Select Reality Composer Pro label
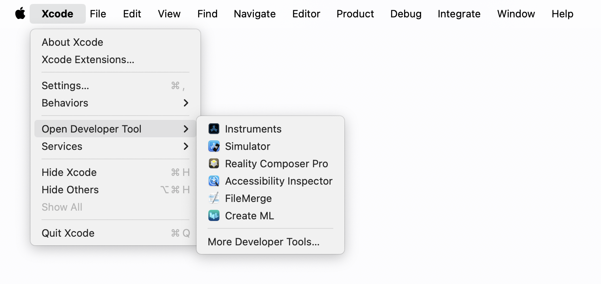The height and width of the screenshot is (284, 601). (x=276, y=164)
